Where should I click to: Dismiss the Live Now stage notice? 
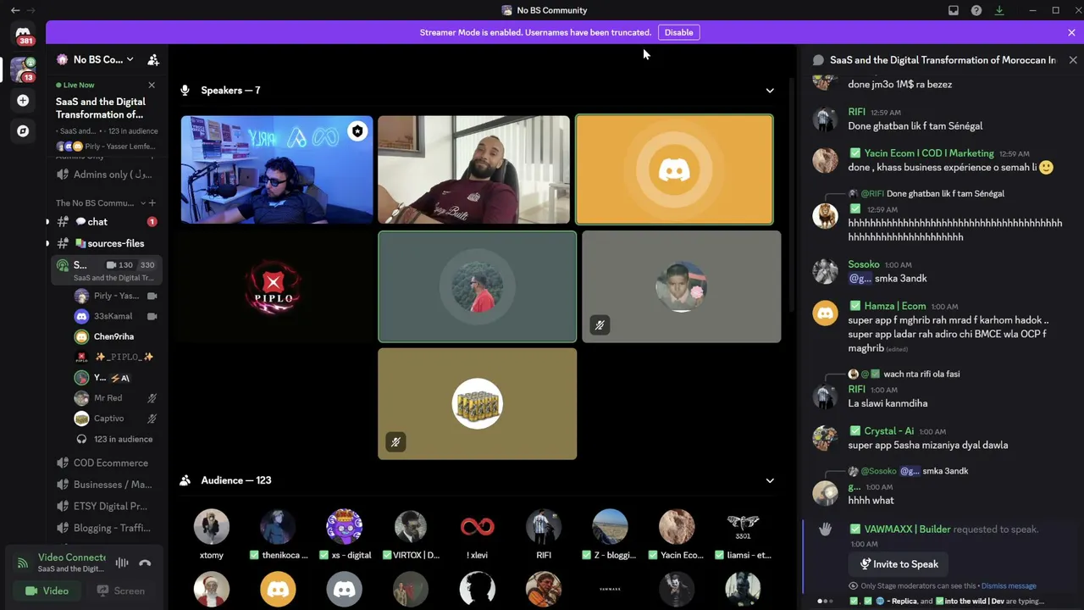(152, 85)
